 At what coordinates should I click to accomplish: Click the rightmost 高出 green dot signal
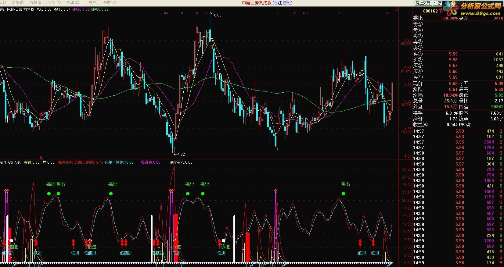343,194
